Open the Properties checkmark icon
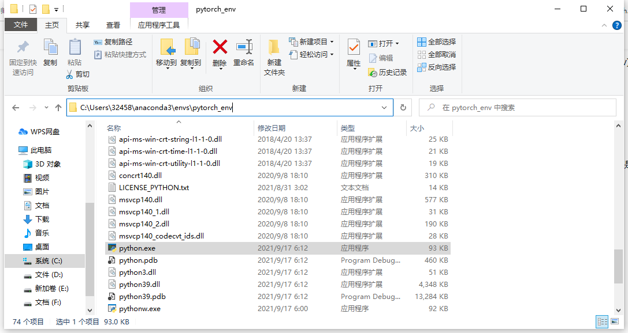Image resolution: width=628 pixels, height=333 pixels. (354, 47)
